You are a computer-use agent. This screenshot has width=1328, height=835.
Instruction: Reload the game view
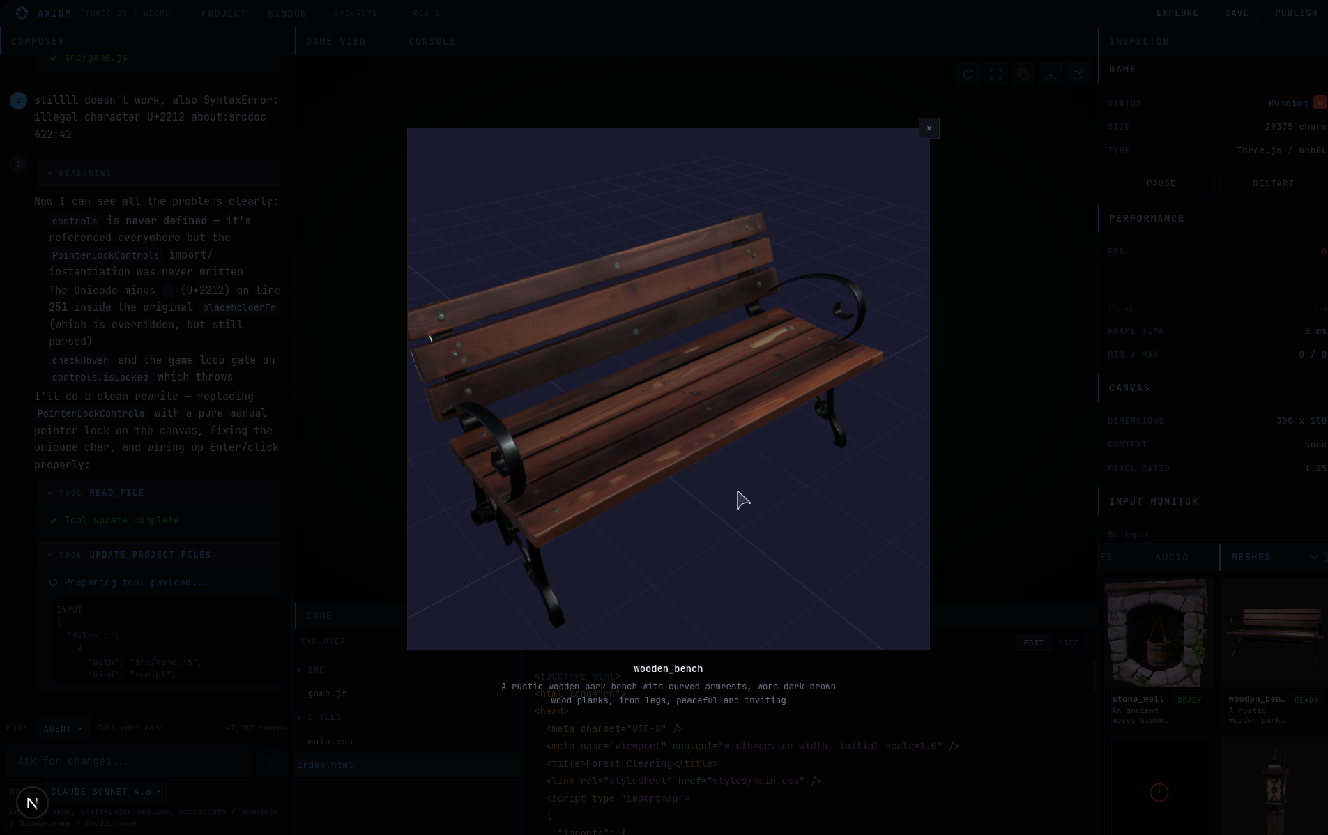click(968, 75)
